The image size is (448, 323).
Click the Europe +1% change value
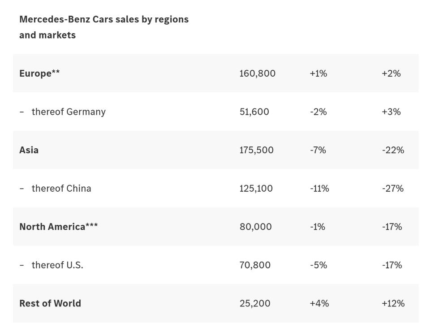coord(318,73)
